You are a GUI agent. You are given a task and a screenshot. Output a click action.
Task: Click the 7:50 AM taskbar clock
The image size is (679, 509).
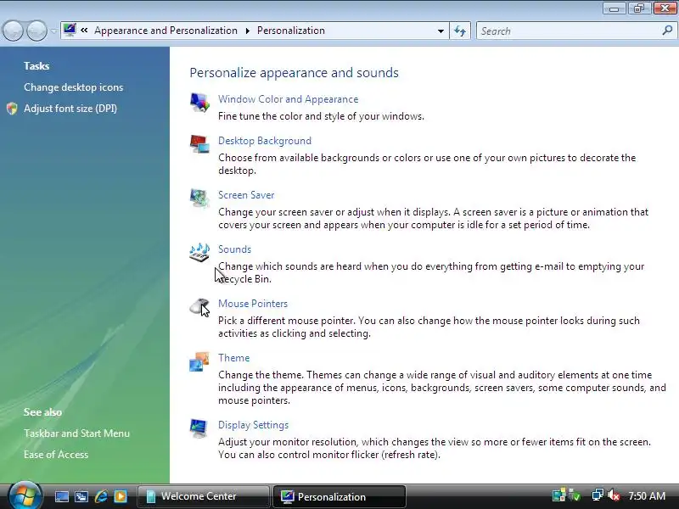click(647, 495)
